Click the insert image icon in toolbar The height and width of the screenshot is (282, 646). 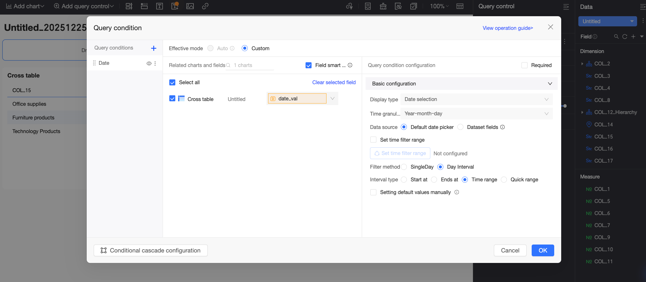[190, 6]
